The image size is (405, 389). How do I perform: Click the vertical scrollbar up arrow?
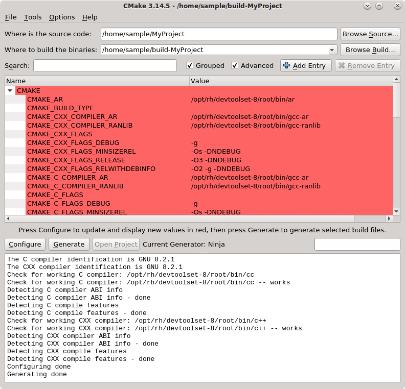point(396,79)
